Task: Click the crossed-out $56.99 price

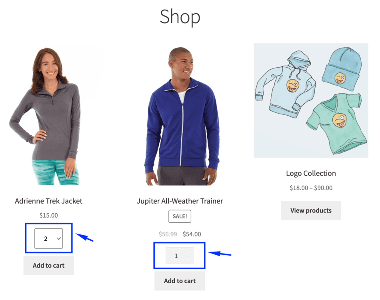Action: coord(168,234)
